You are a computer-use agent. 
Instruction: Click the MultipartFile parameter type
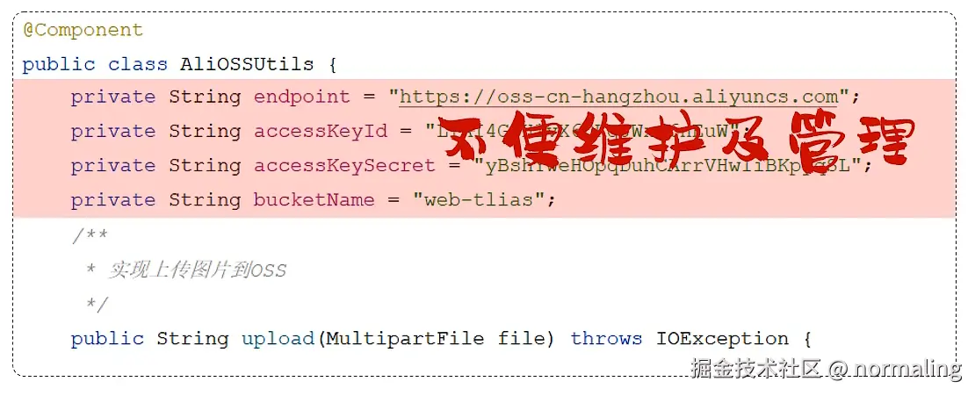click(x=406, y=339)
